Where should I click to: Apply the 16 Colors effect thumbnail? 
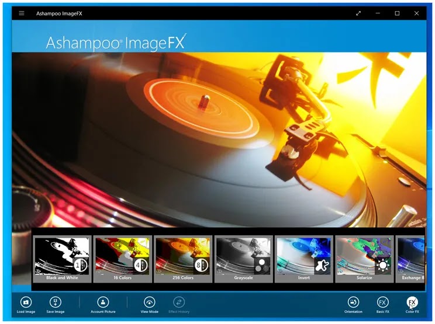click(x=123, y=259)
